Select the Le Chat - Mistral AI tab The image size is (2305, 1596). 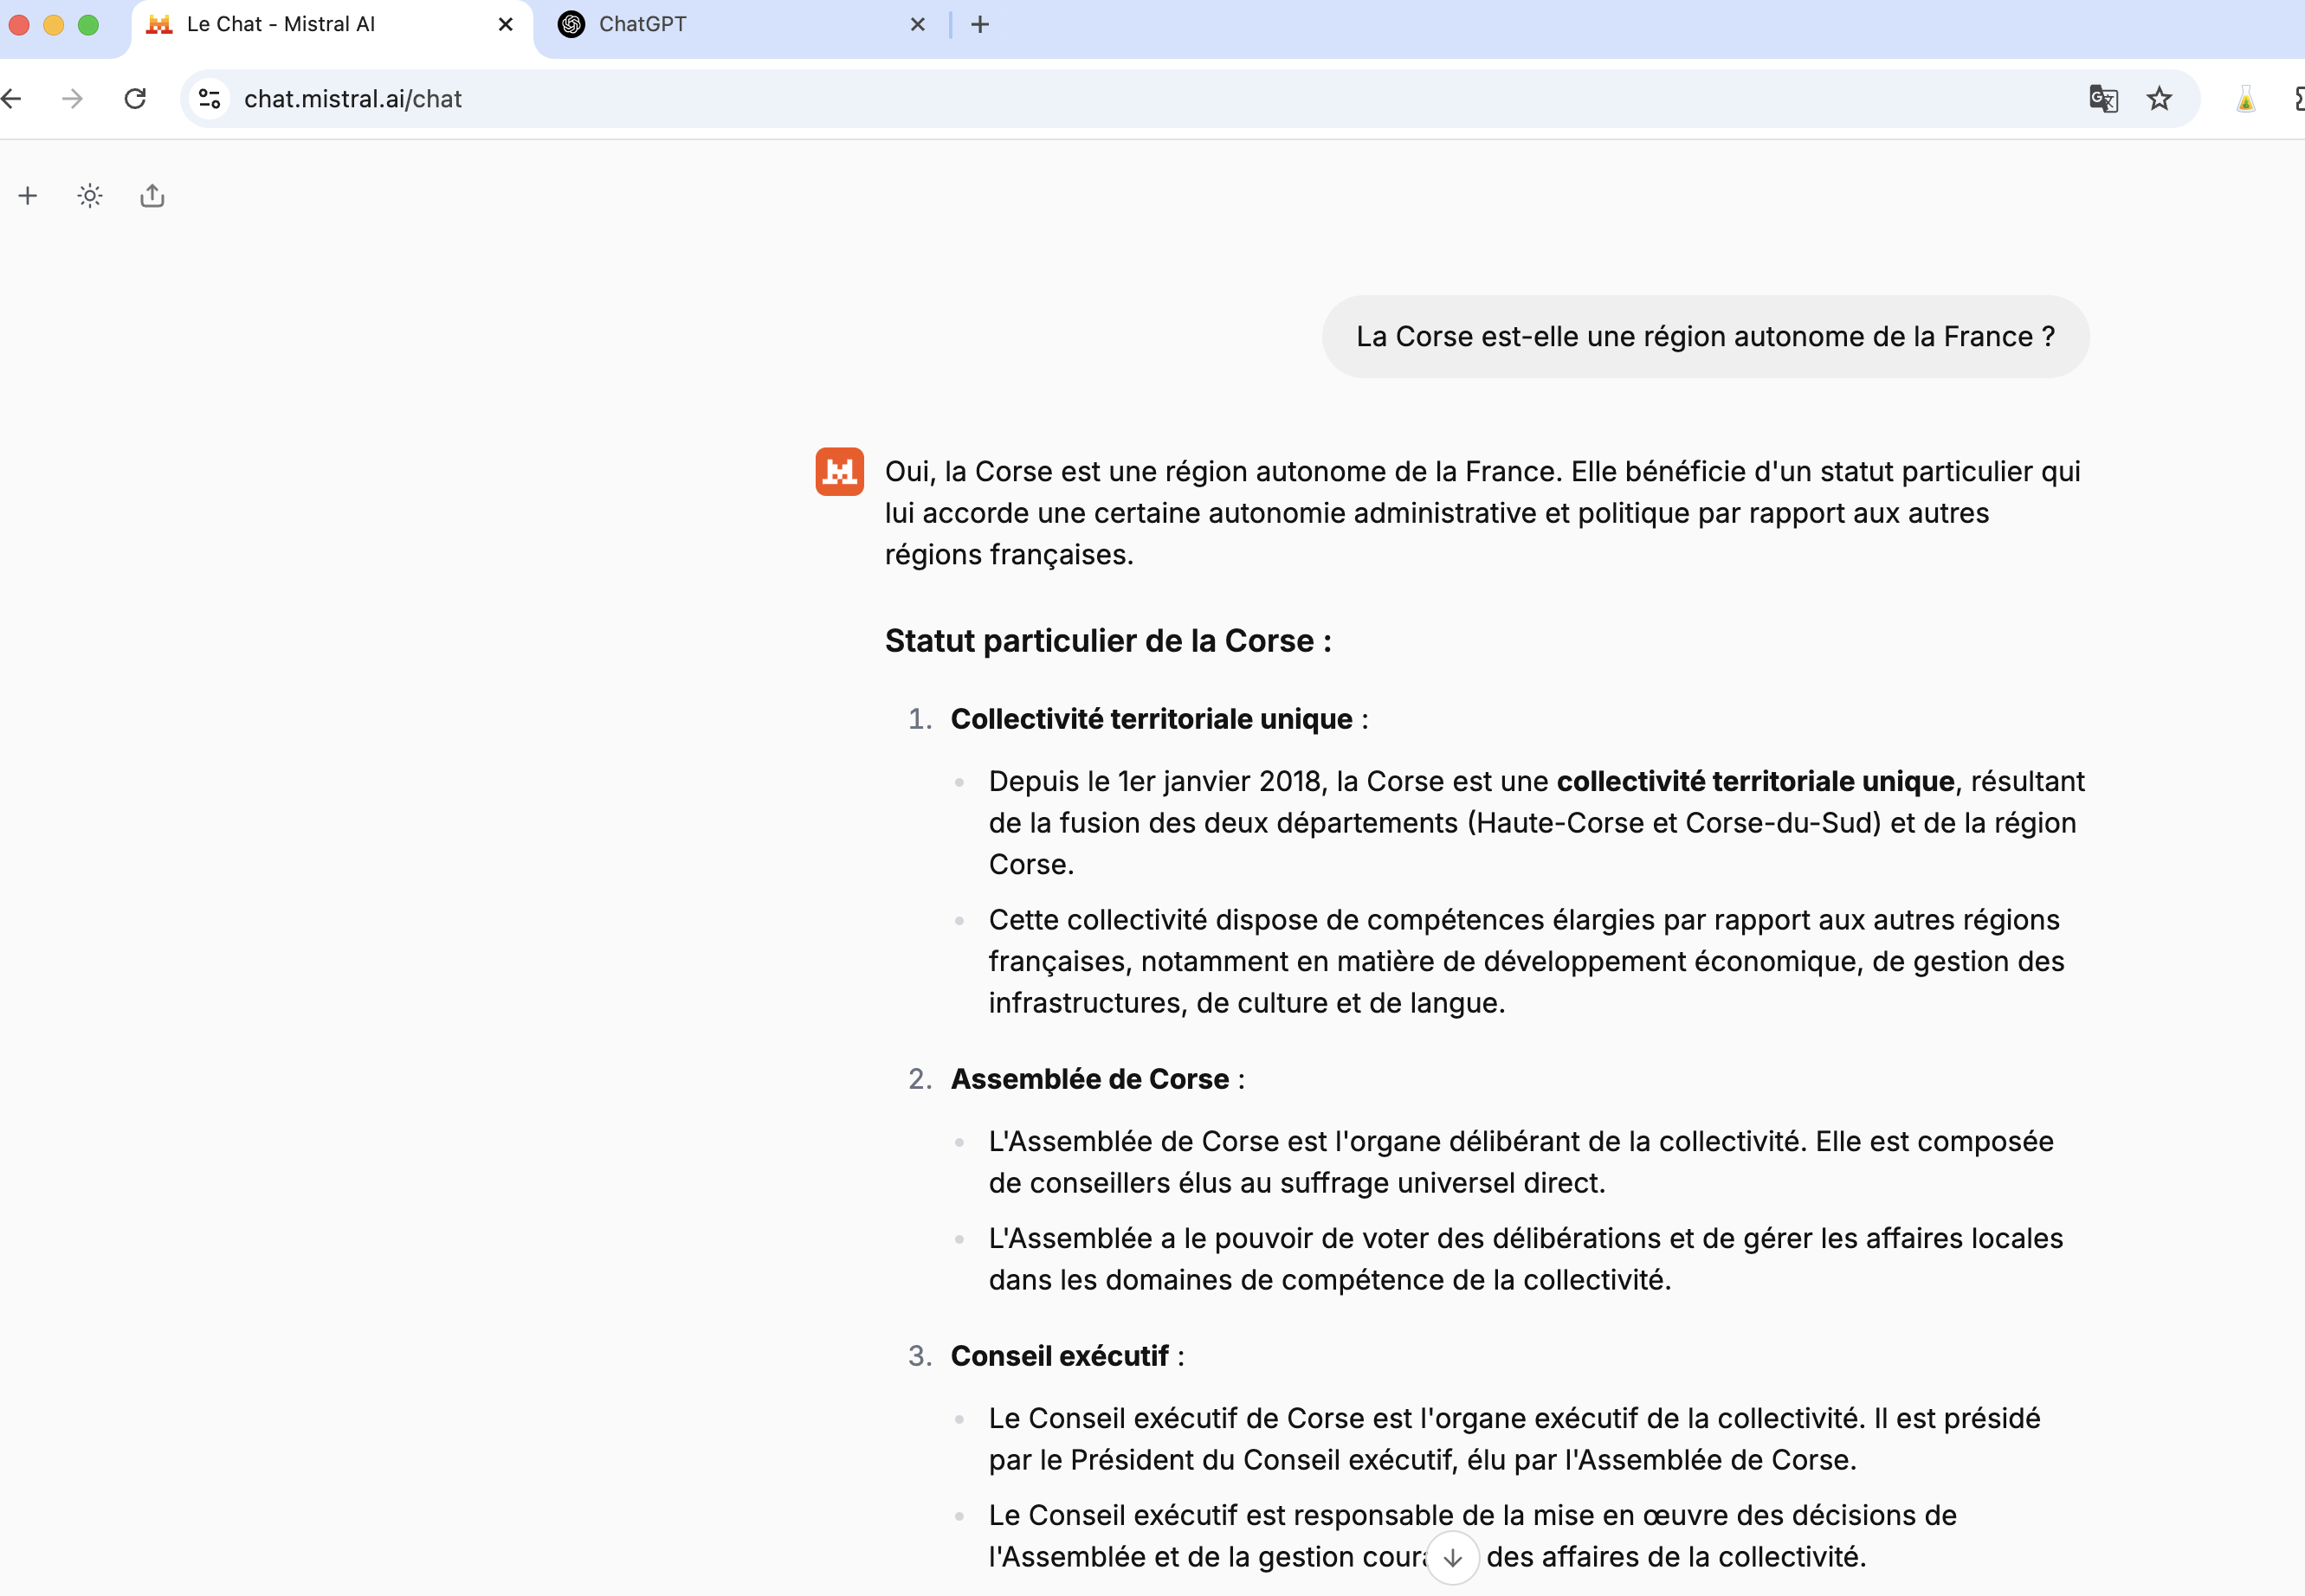(300, 25)
